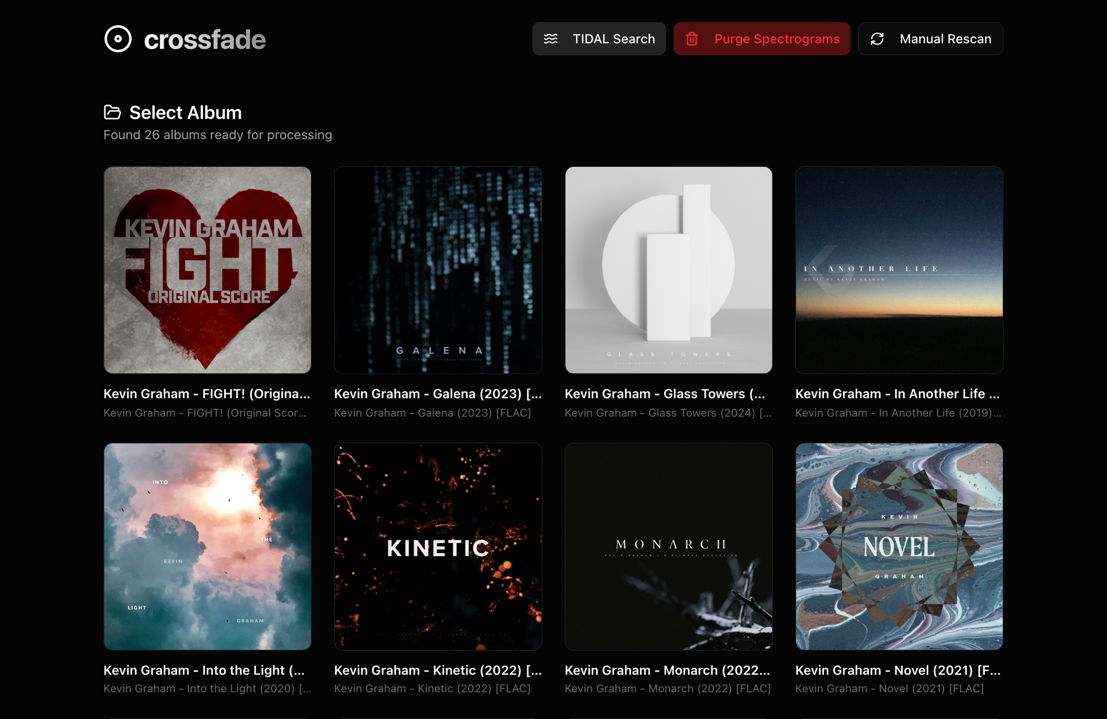Viewport: 1107px width, 719px height.
Task: Click the trash icon in Purge Spectrograms
Action: pos(692,39)
